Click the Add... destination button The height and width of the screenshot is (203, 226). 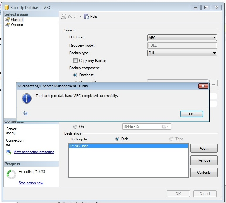204,148
